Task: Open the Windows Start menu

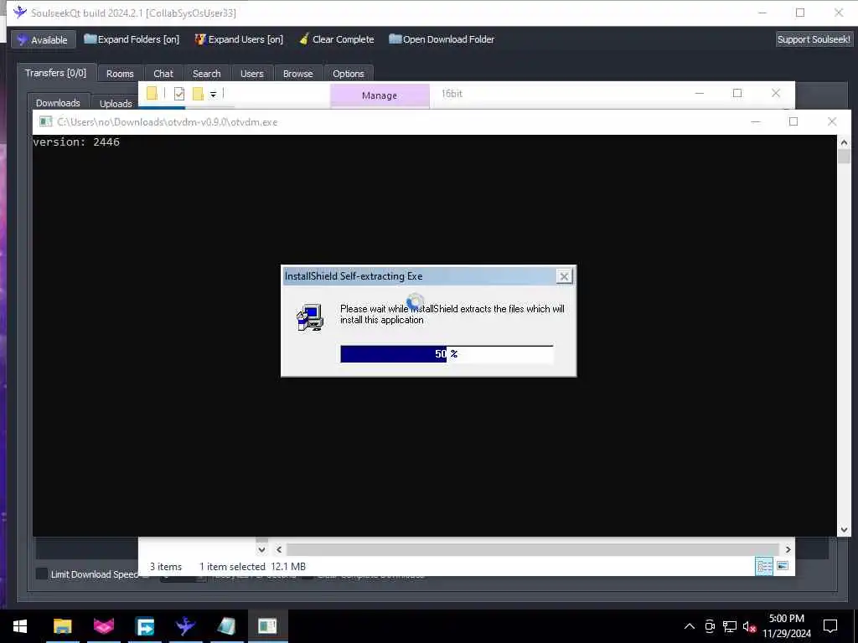Action: point(20,626)
